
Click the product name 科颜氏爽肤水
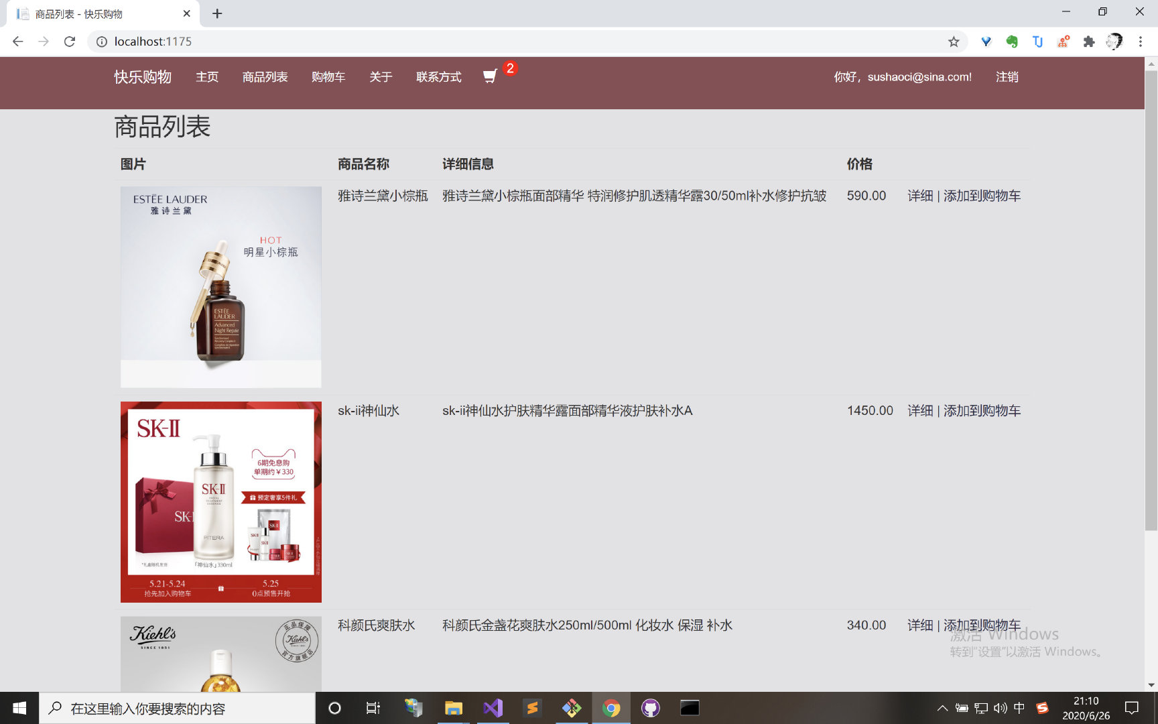[x=377, y=625]
